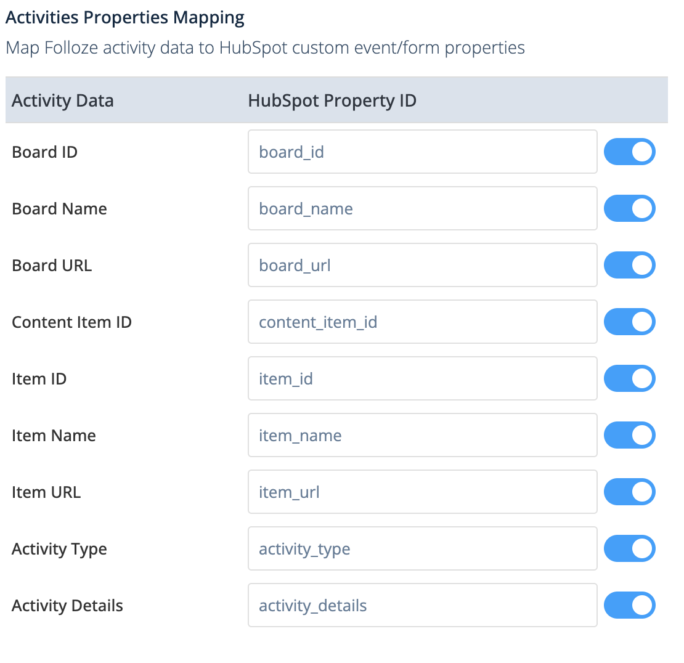Viewport: 684px width, 663px height.
Task: Disable the Activity Details toggle
Action: coord(629,605)
